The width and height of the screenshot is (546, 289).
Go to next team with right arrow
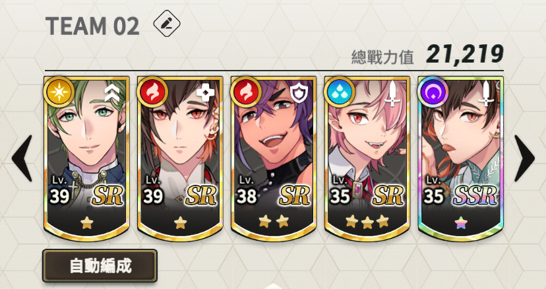(524, 158)
